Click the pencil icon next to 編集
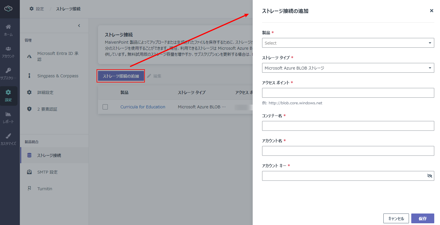440x225 pixels. (x=149, y=76)
